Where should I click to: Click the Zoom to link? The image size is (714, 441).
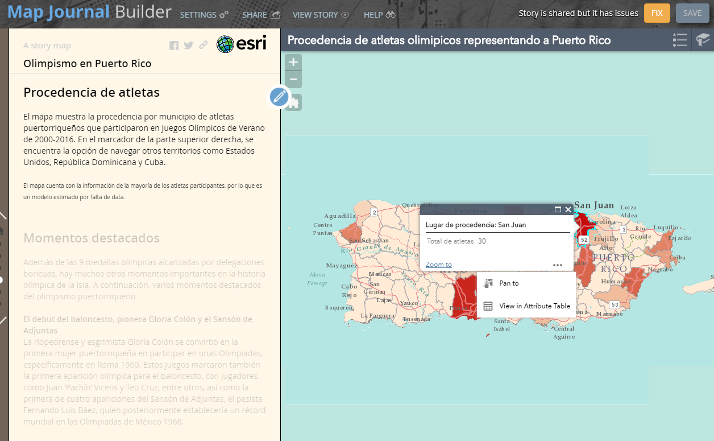[439, 265]
